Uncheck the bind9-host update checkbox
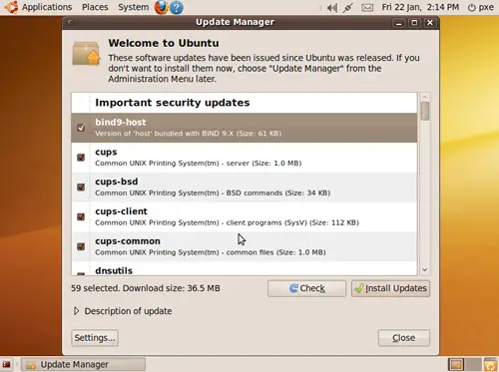499x372 pixels. pyautogui.click(x=81, y=128)
